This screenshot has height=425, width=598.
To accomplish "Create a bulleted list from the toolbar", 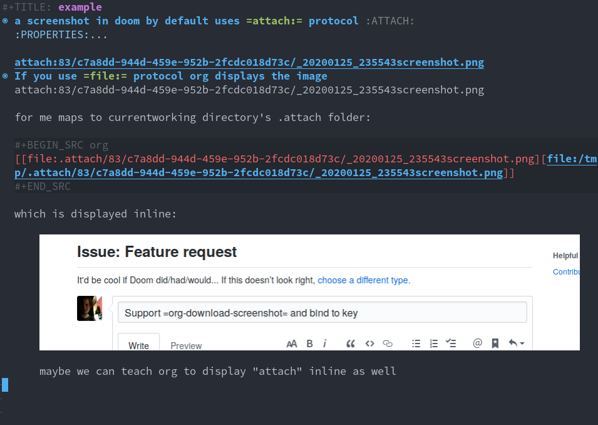I will tap(416, 343).
